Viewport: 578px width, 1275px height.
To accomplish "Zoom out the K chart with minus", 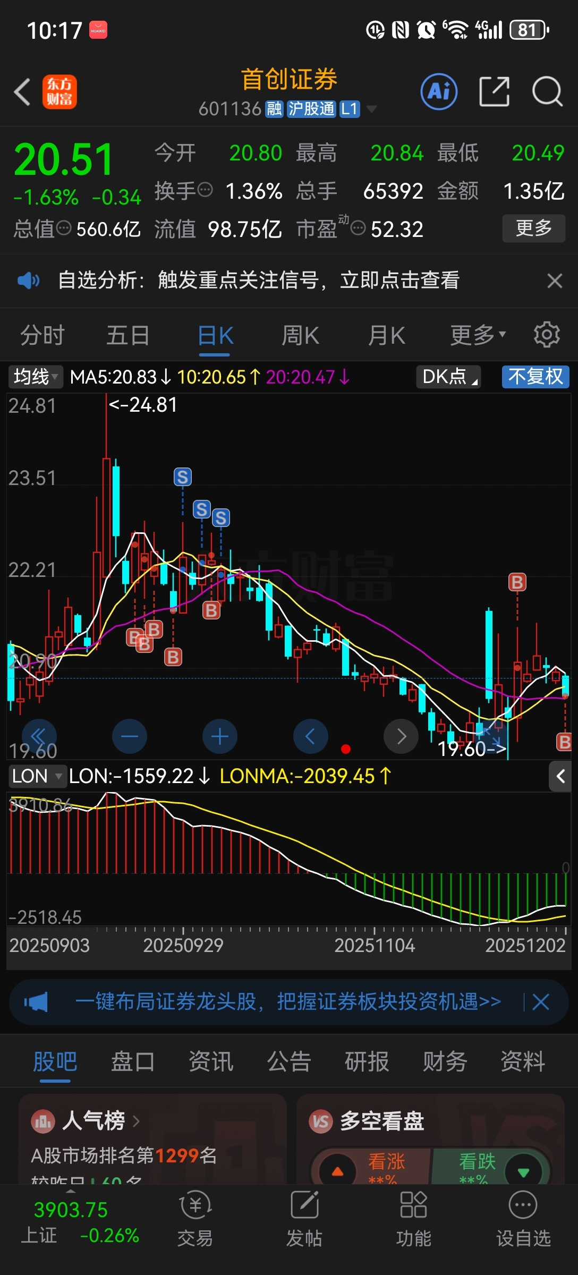I will pyautogui.click(x=130, y=736).
